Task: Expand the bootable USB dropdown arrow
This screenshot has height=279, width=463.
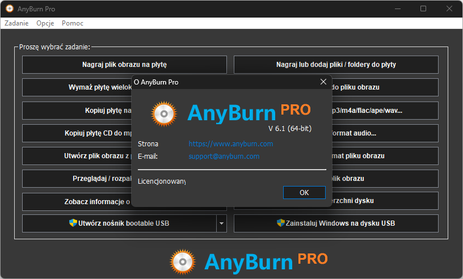Action: click(221, 223)
